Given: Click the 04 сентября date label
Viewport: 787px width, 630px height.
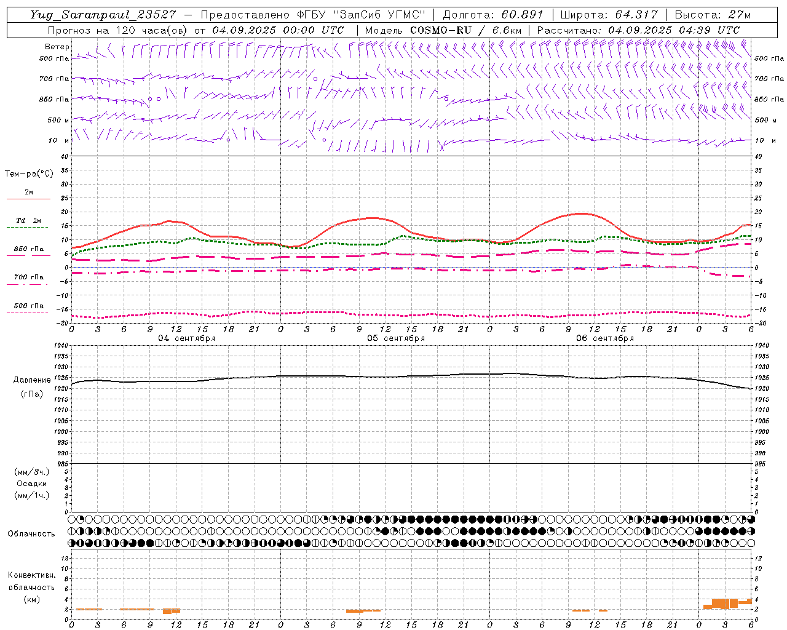Looking at the screenshot, I should click(x=187, y=338).
